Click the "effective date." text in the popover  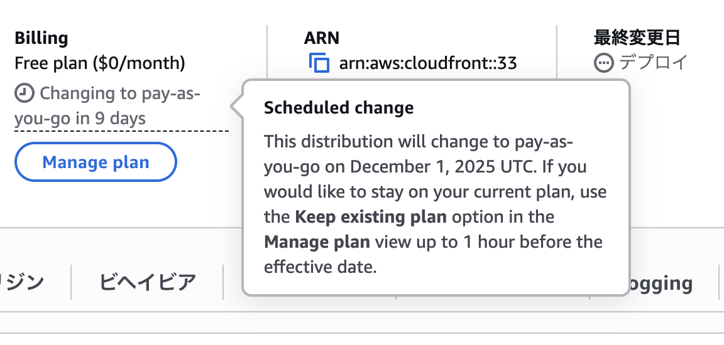(320, 267)
